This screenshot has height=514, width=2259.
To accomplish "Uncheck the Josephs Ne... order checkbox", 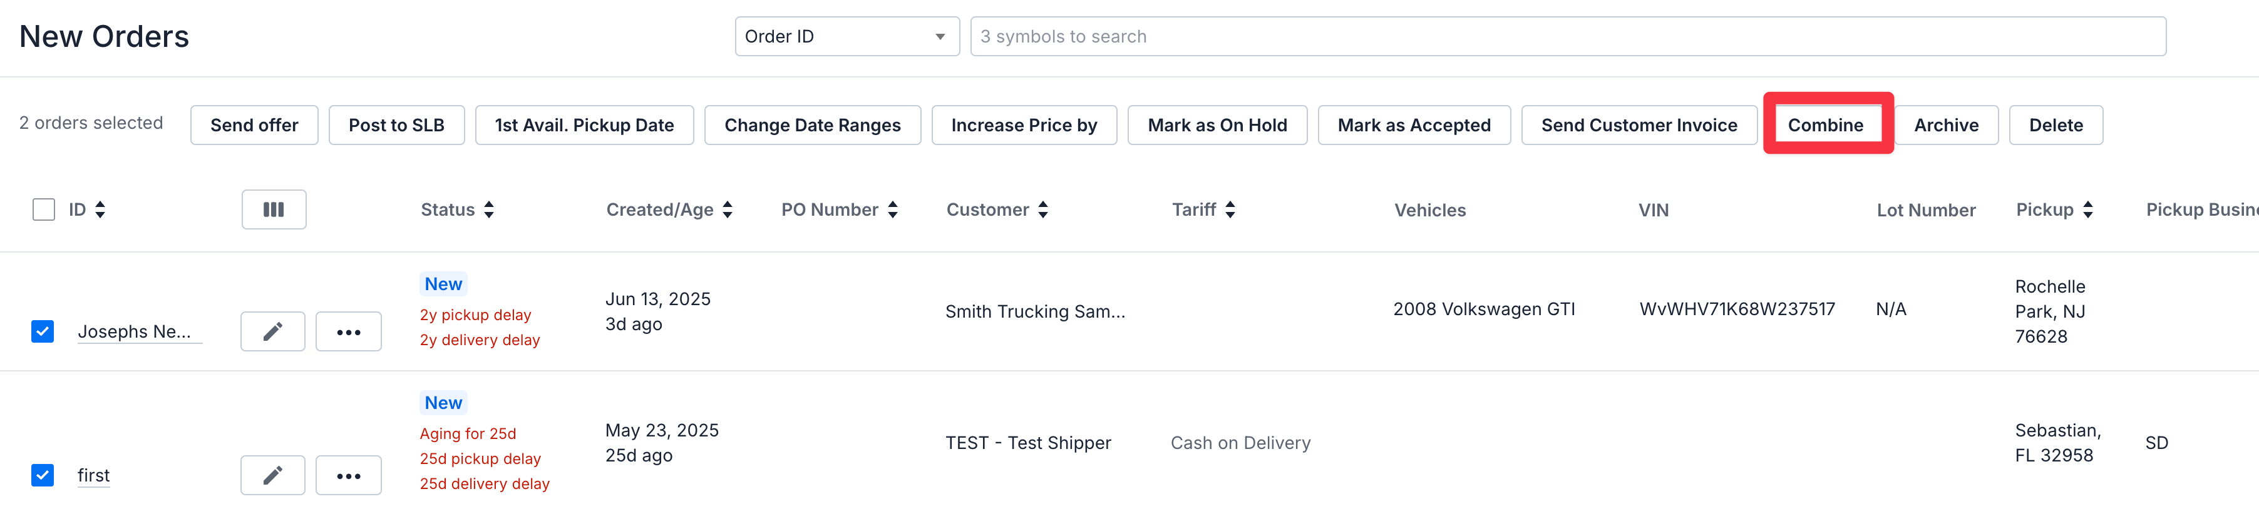I will (43, 331).
